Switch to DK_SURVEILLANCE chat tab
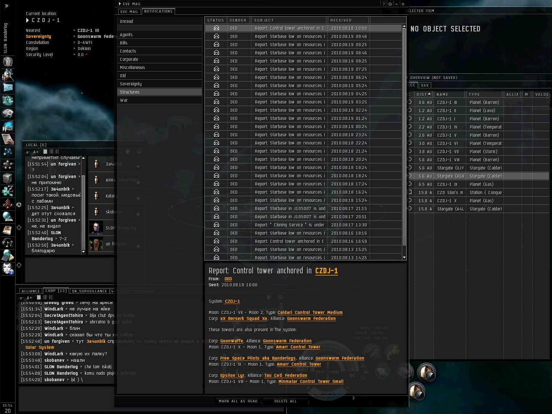The image size is (552, 414). pyautogui.click(x=96, y=291)
